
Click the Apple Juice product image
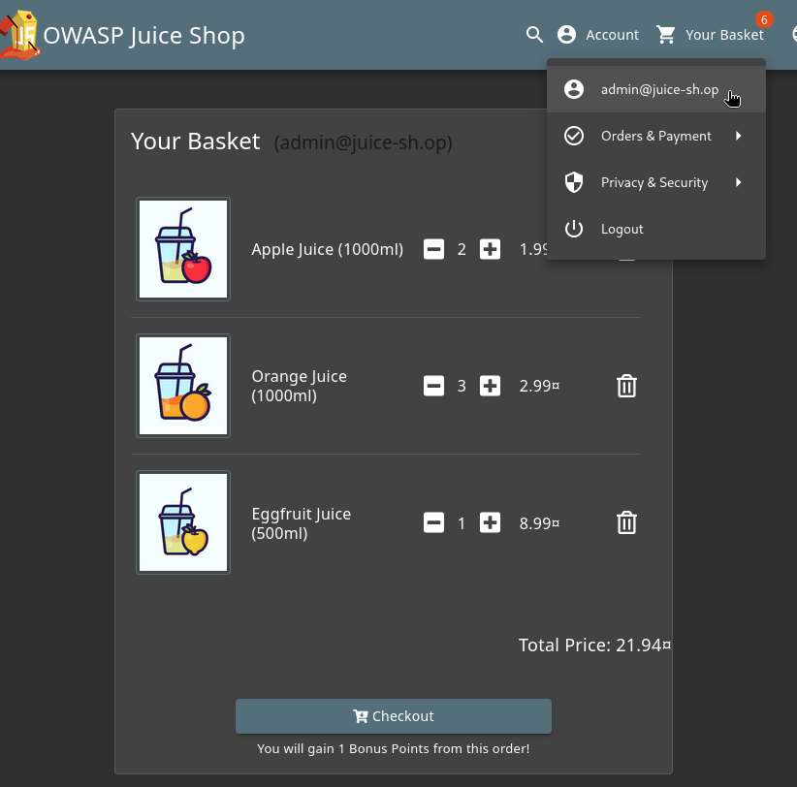[x=183, y=249]
